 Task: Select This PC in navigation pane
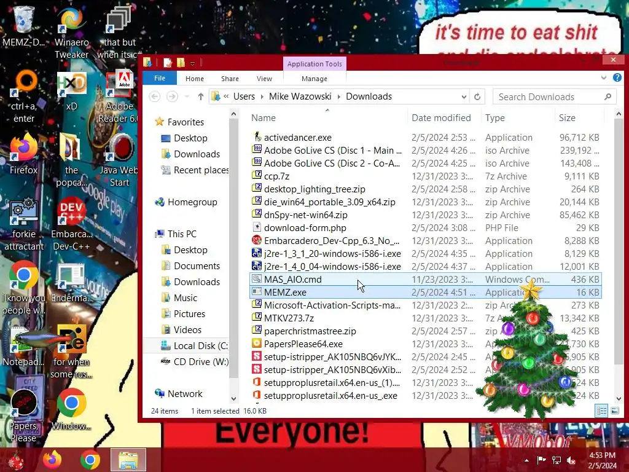pyautogui.click(x=182, y=234)
